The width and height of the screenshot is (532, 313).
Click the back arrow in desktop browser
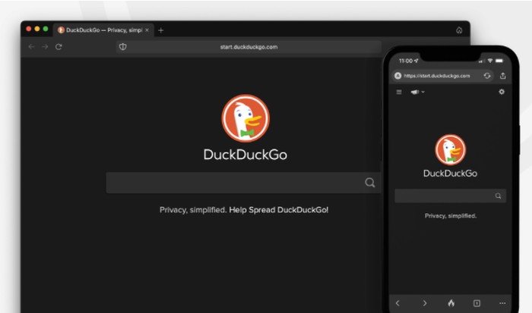point(31,47)
